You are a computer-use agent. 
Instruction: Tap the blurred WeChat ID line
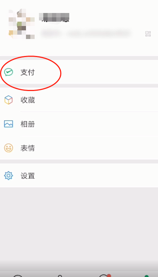point(86,33)
